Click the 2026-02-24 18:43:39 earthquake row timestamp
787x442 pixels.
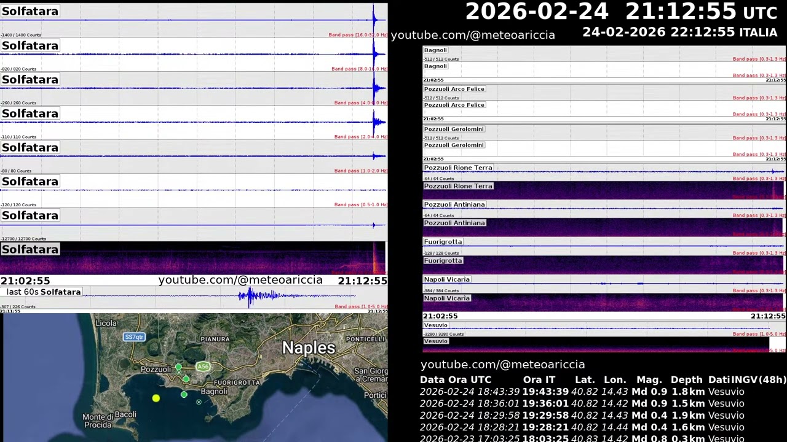click(x=470, y=392)
